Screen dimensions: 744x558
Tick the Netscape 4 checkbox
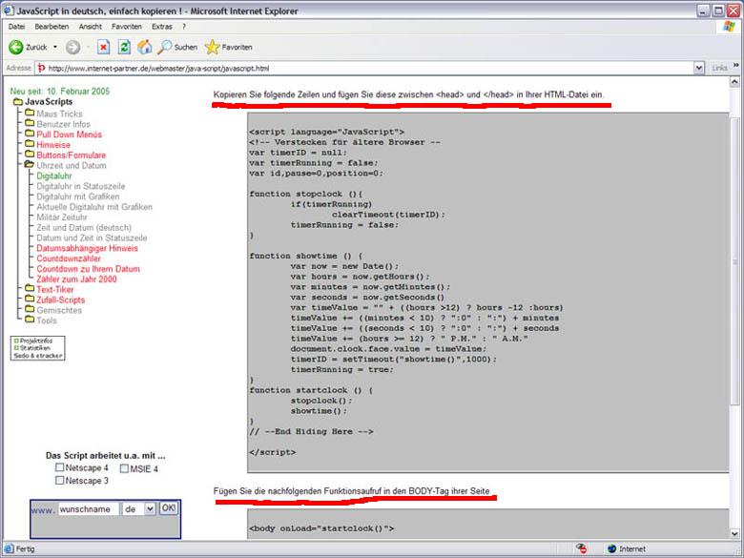click(x=59, y=467)
